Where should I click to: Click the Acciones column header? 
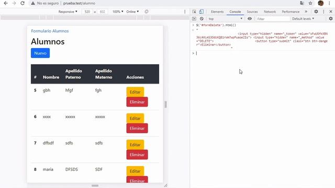pyautogui.click(x=135, y=77)
